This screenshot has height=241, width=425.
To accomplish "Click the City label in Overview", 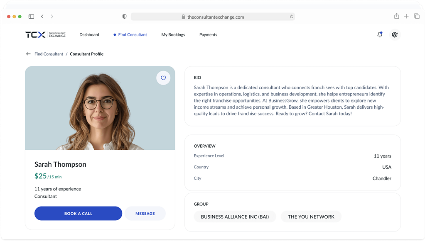I will [198, 178].
